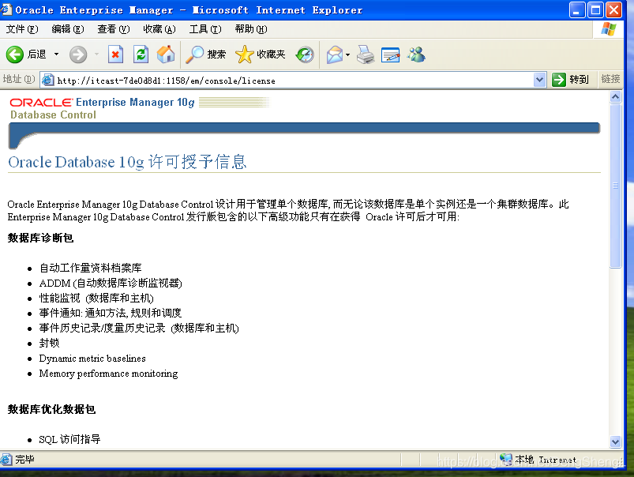This screenshot has width=634, height=477.
Task: Open the Favorites (收藏夹) star button
Action: 260,54
